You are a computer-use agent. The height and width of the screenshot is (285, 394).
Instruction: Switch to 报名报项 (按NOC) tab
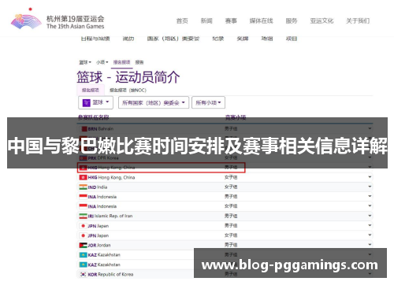pyautogui.click(x=128, y=91)
